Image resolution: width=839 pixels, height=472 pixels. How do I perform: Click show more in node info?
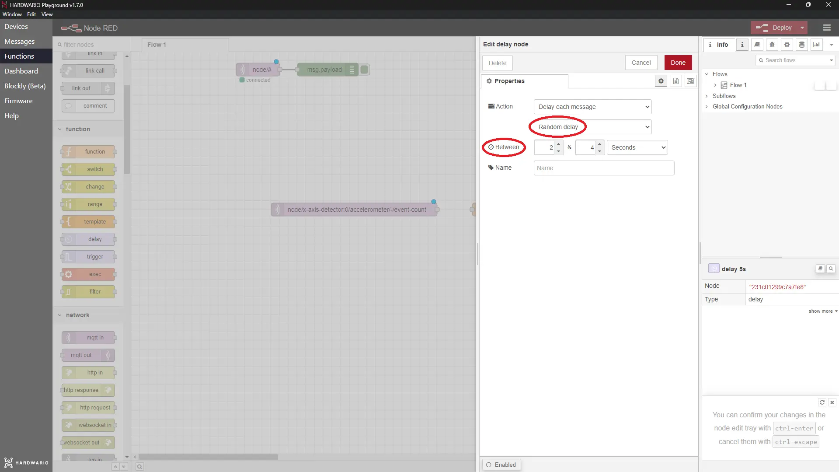823,311
